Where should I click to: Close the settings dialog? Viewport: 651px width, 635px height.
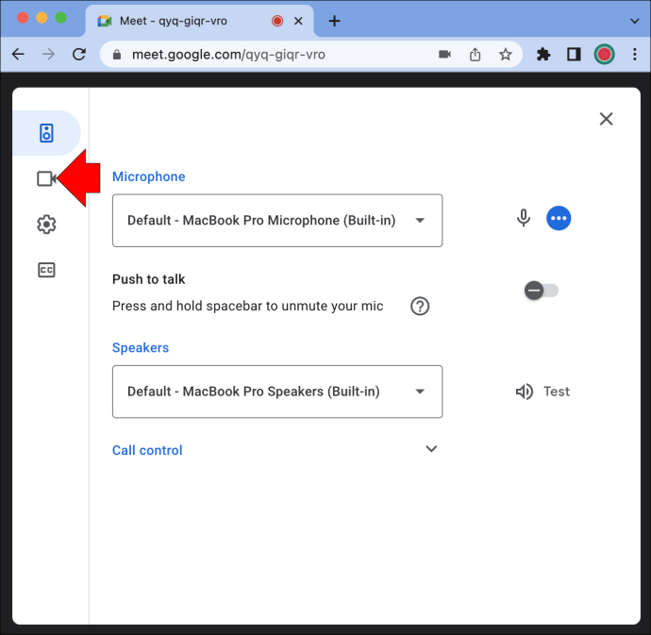click(606, 119)
